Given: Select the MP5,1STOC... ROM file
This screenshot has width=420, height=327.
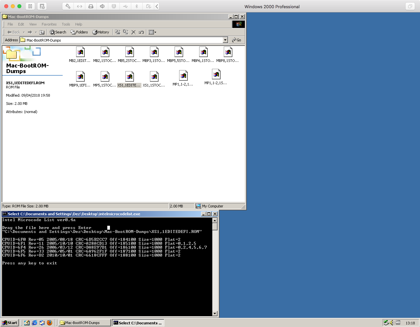Looking at the screenshot, I should [105, 79].
